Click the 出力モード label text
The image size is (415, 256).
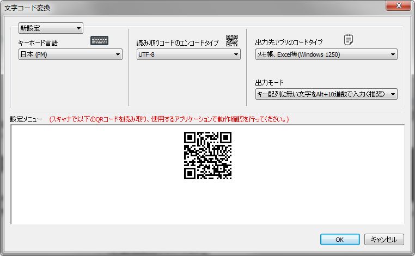pos(270,82)
